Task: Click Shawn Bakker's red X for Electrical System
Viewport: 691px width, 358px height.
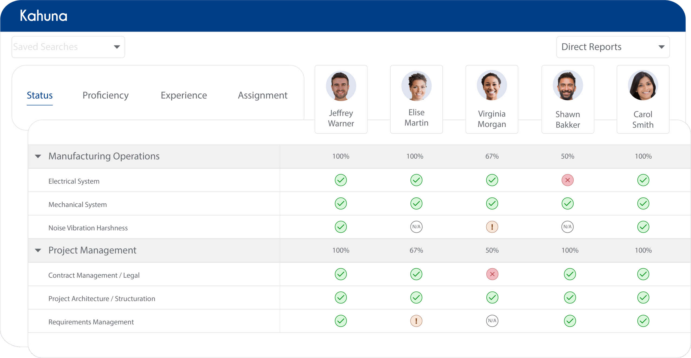Action: (567, 180)
